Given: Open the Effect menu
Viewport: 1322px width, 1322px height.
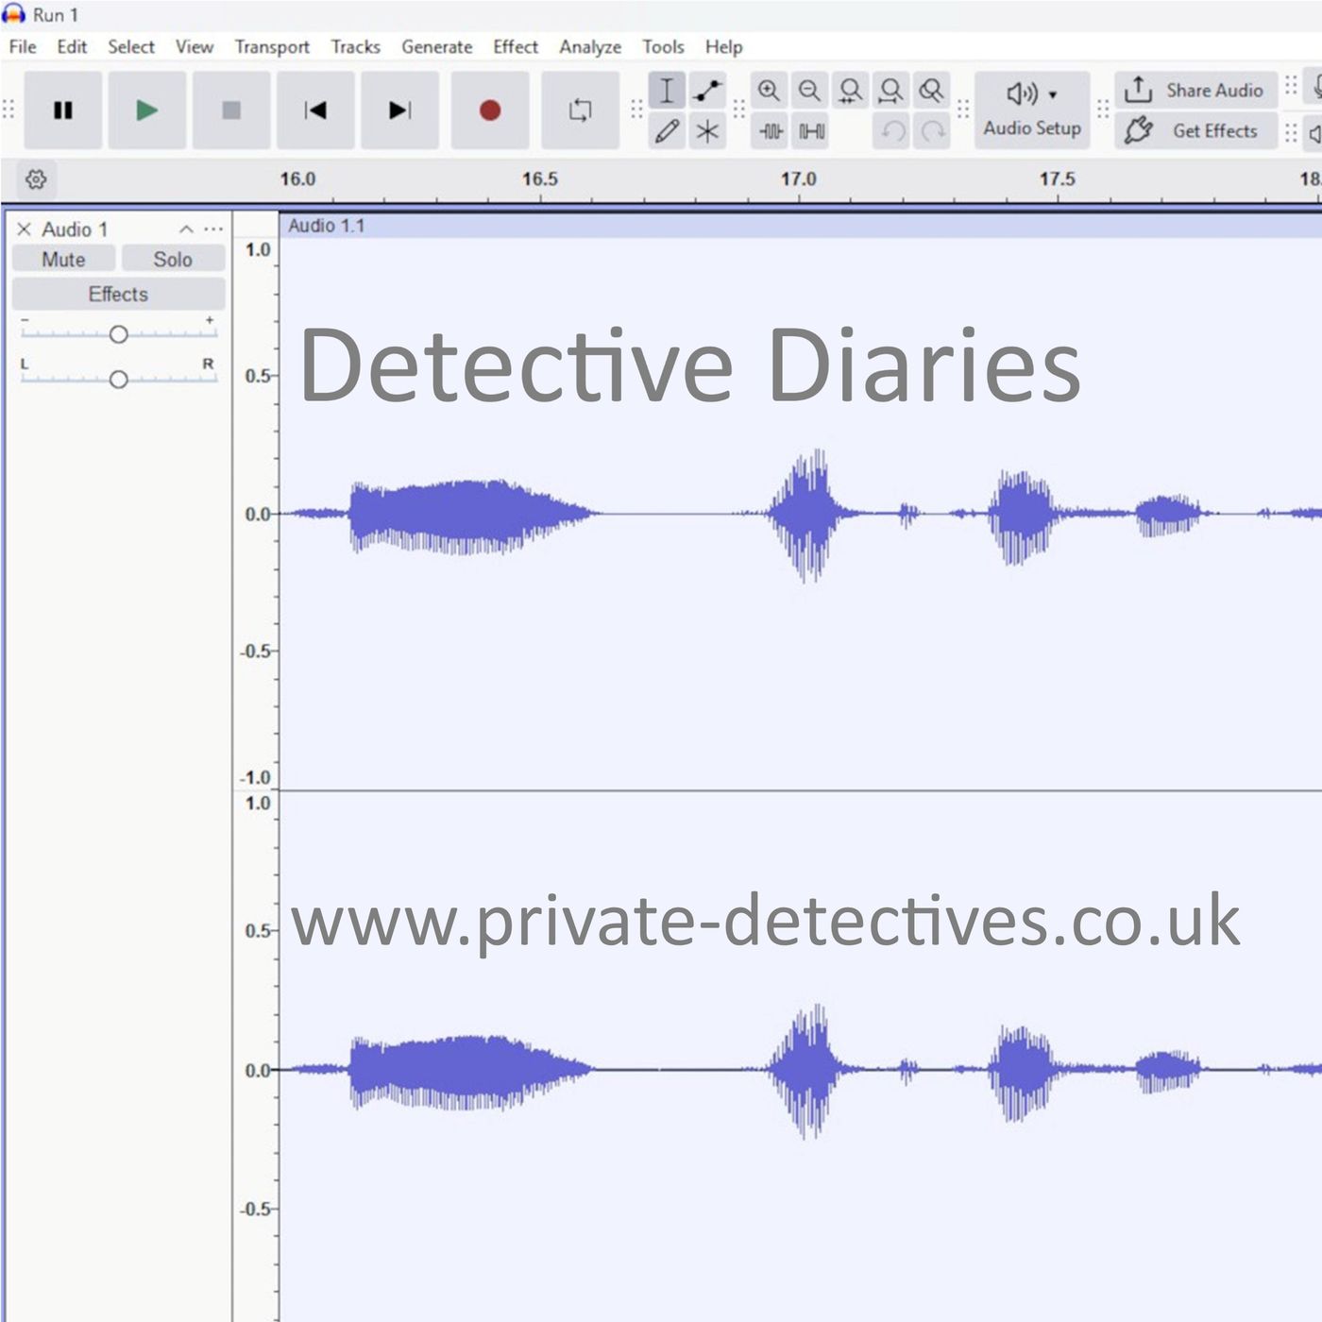Looking at the screenshot, I should tap(515, 47).
